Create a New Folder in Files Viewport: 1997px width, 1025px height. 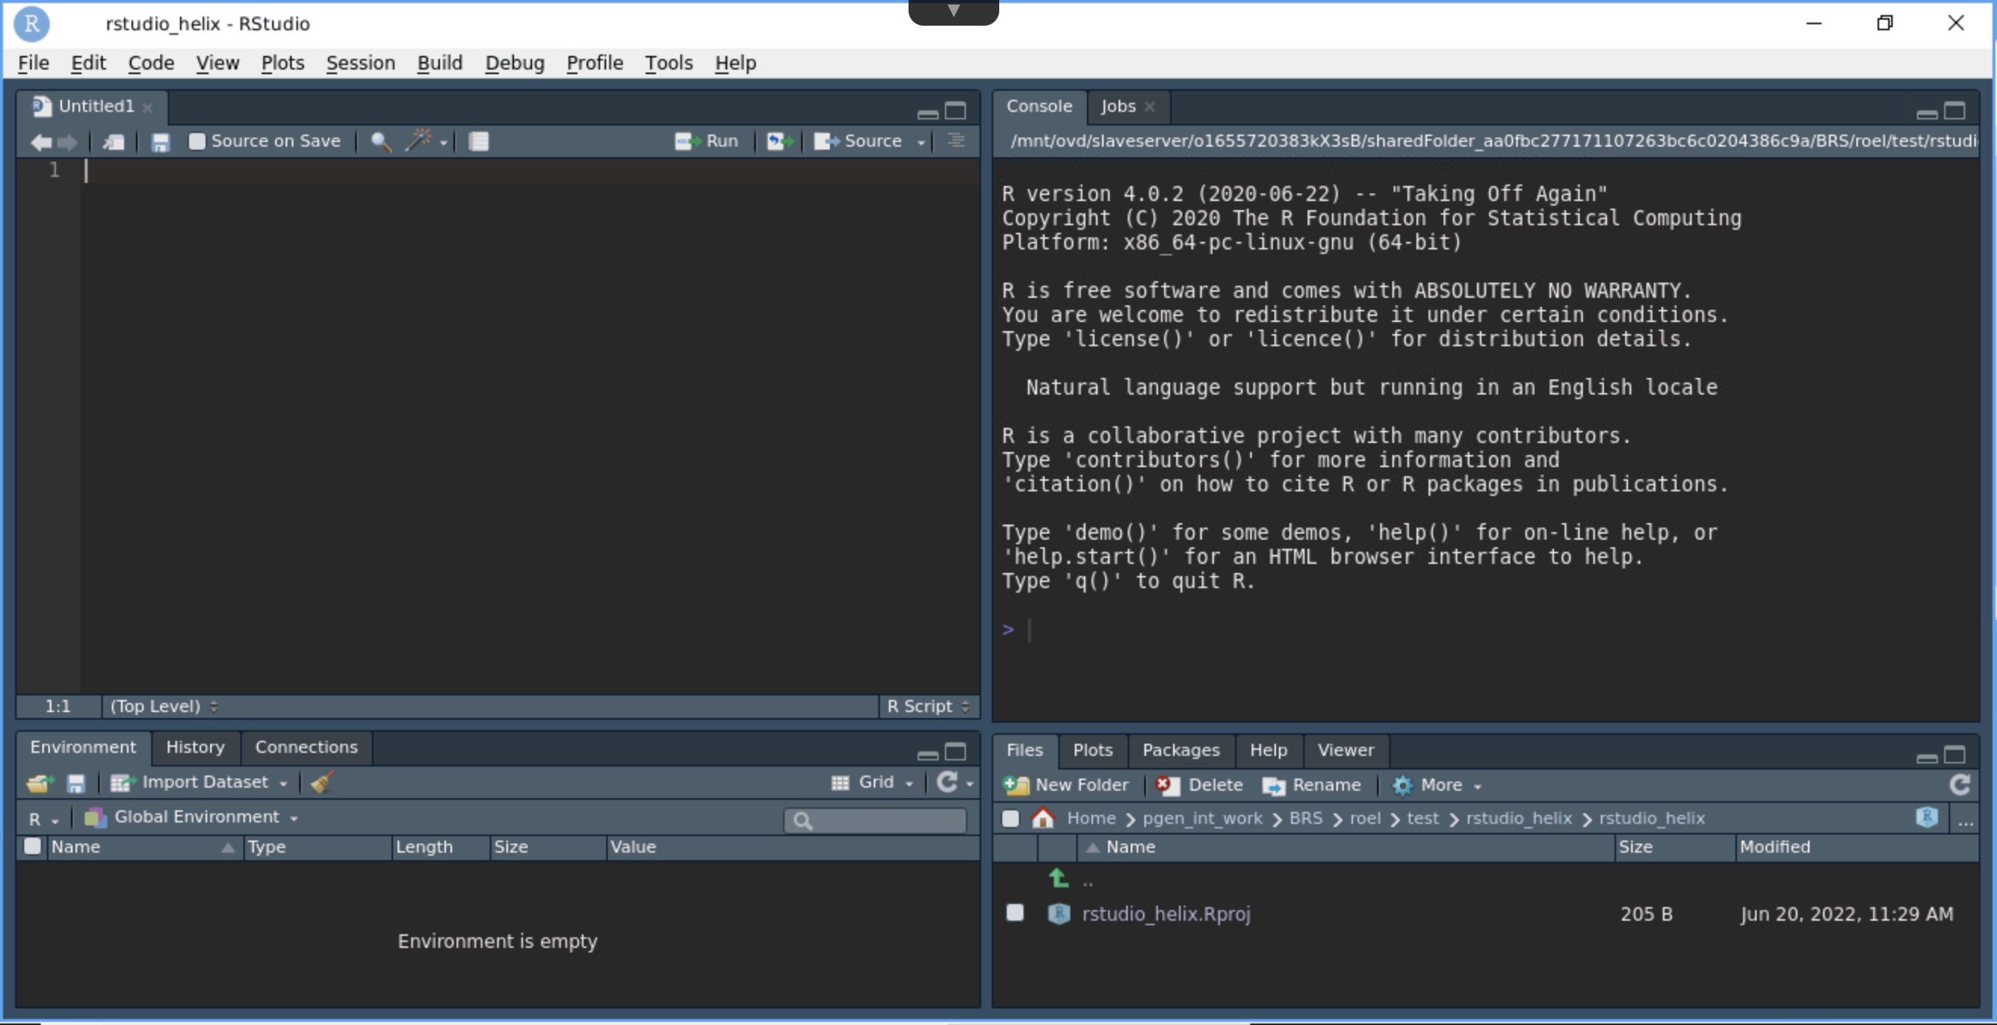pos(1066,785)
